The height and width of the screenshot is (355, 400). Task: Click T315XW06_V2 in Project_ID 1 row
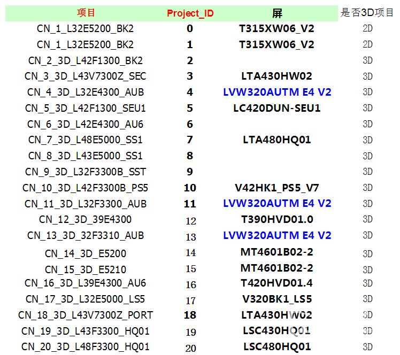(x=277, y=44)
